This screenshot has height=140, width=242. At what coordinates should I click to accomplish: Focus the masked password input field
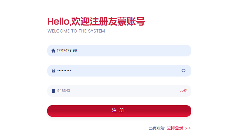tap(119, 71)
